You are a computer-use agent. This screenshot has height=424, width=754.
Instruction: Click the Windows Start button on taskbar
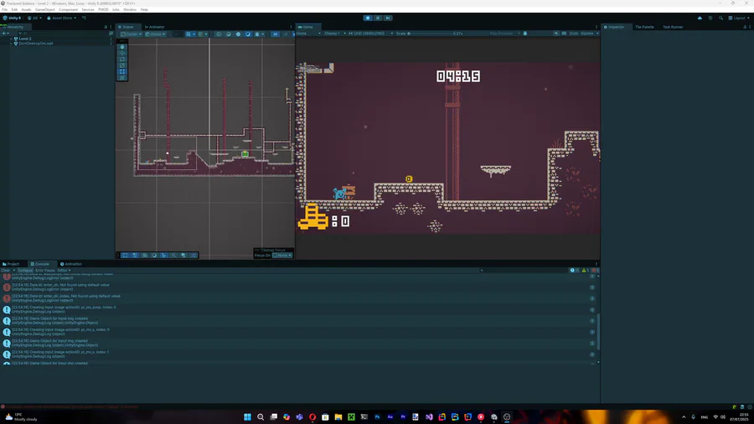point(247,416)
